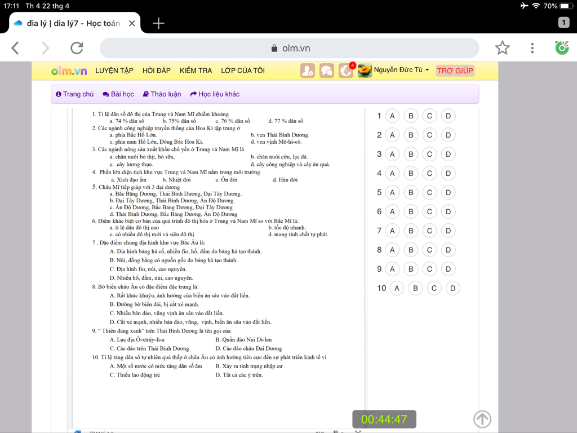Open new tab with plus icon
577x433 pixels.
pos(158,23)
